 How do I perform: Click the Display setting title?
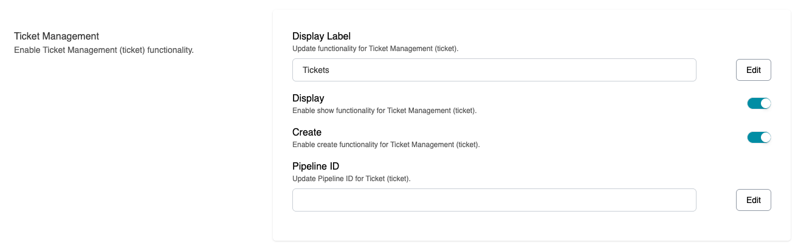(x=308, y=98)
